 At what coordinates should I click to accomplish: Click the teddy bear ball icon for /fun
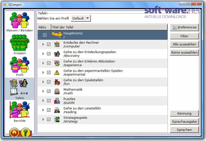(x=57, y=82)
